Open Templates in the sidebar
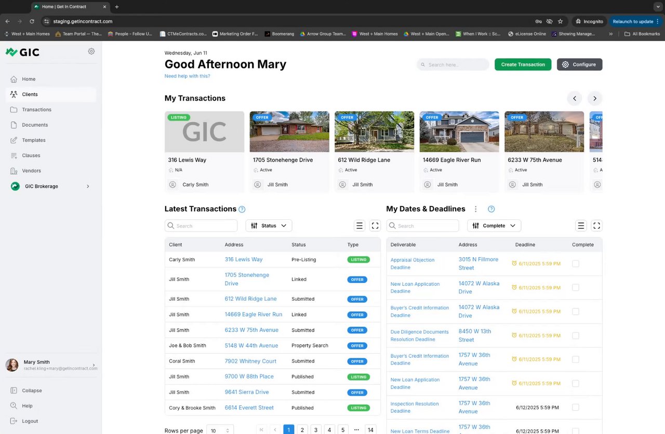This screenshot has width=665, height=434. tap(34, 140)
